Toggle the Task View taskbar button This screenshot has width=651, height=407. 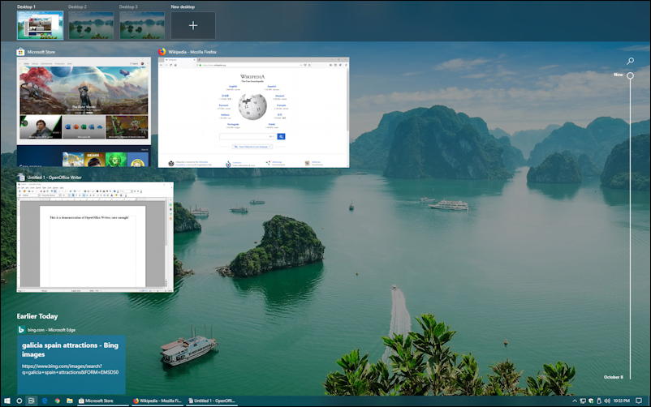coord(31,401)
